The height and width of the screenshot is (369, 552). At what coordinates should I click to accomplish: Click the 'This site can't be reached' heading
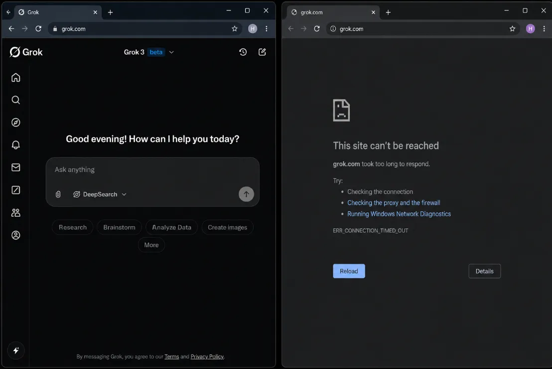point(386,145)
